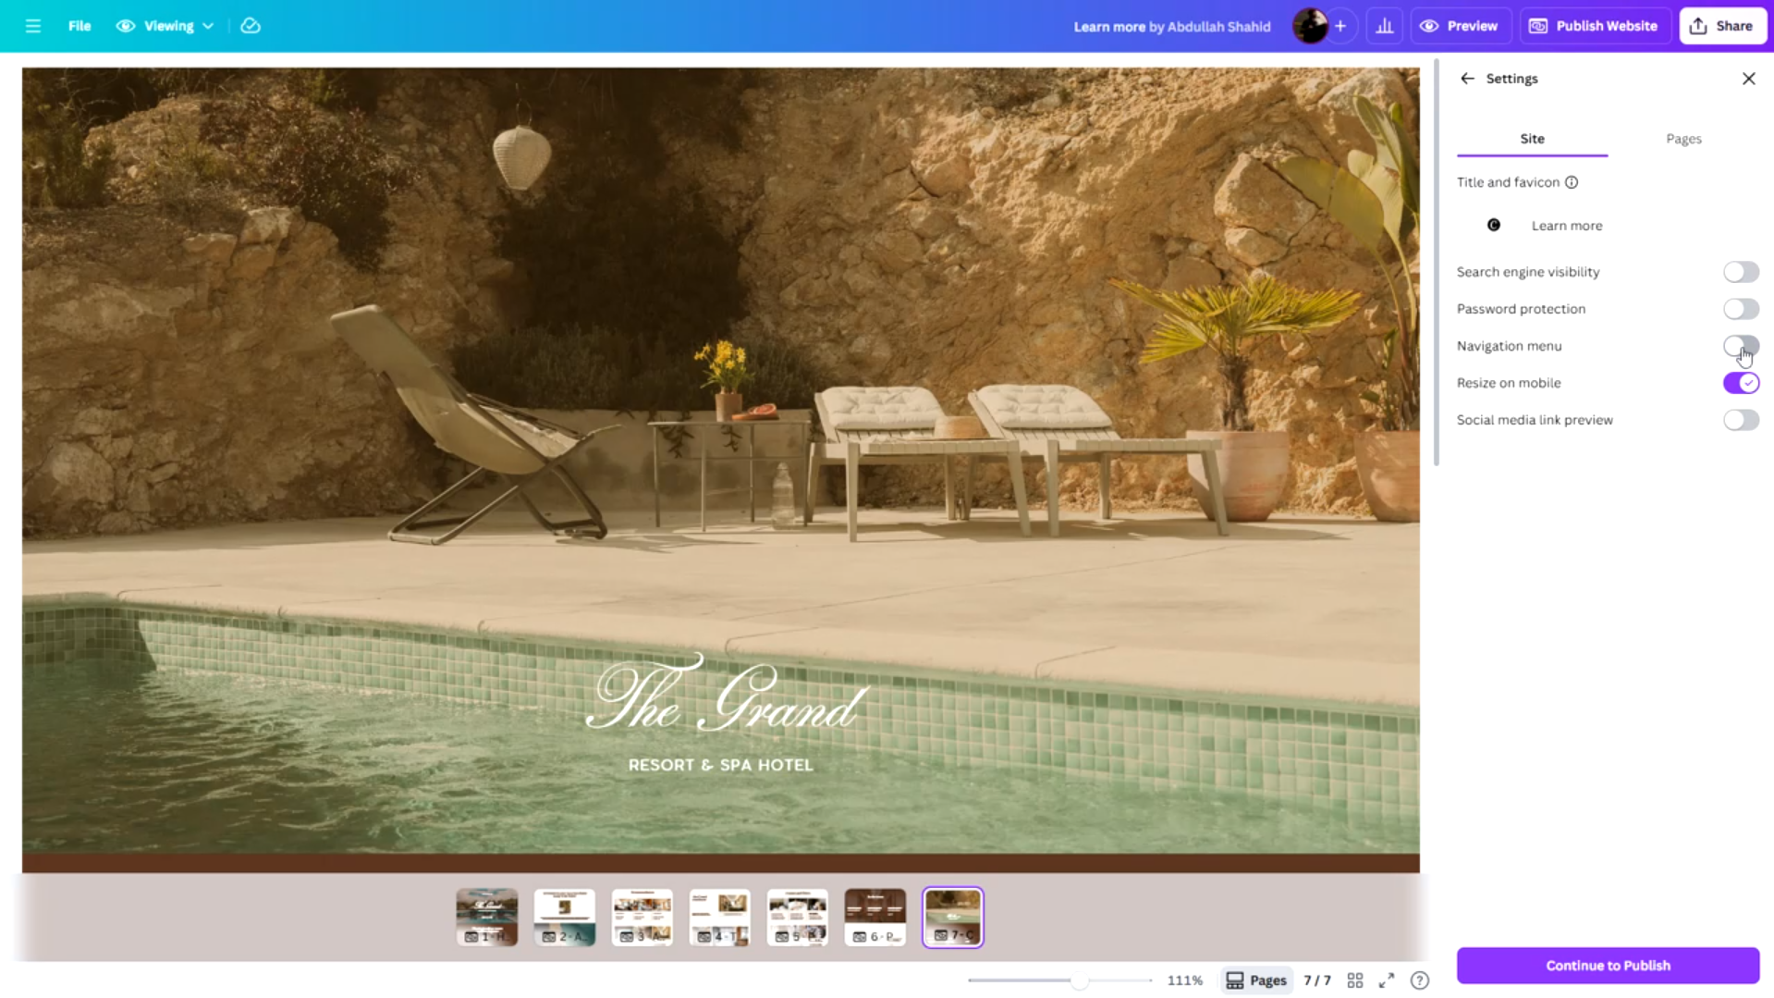This screenshot has width=1774, height=998.
Task: Open the analytics chart icon
Action: (x=1384, y=26)
